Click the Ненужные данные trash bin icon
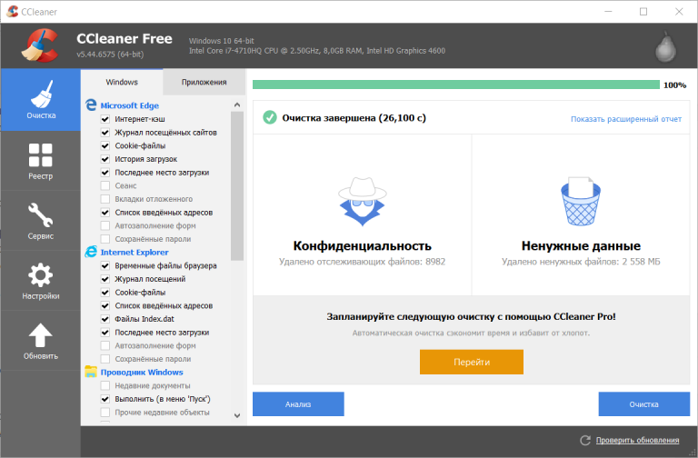Screen dimensions: 698x458 [581, 201]
